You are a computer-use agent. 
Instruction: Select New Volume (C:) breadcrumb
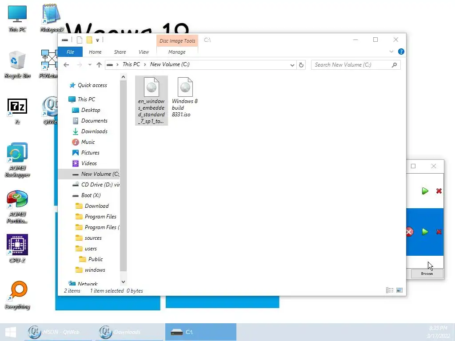170,64
